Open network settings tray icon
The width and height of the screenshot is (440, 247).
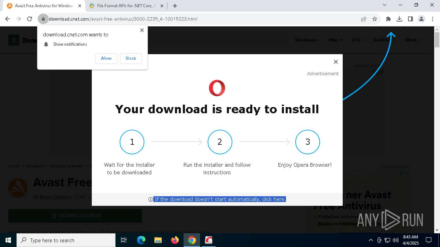click(x=387, y=240)
